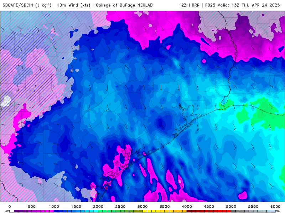This screenshot has height=213, width=285.
Task: Click the 'College of DuPage NEXLAB' credit text
Action: click(x=124, y=5)
